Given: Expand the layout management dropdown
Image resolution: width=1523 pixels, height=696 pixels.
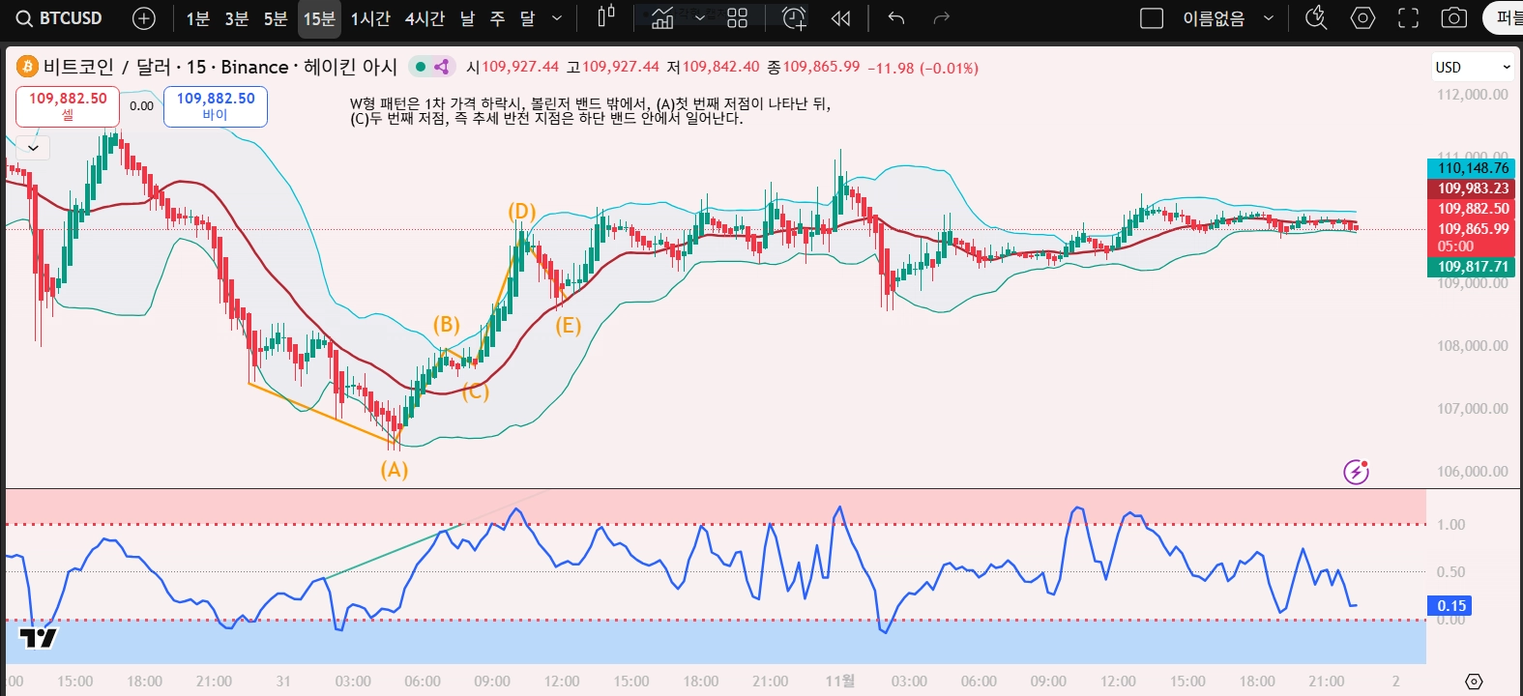Looking at the screenshot, I should point(1269,18).
